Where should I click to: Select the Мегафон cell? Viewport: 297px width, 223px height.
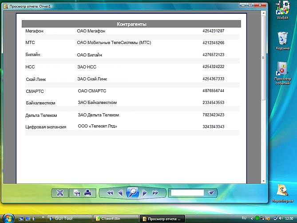pos(34,31)
